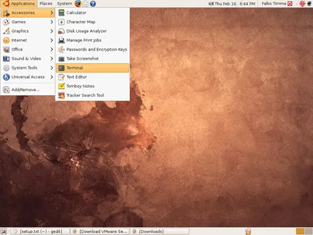Open the Help icon in top panel
313x235 pixels.
pyautogui.click(x=93, y=3)
